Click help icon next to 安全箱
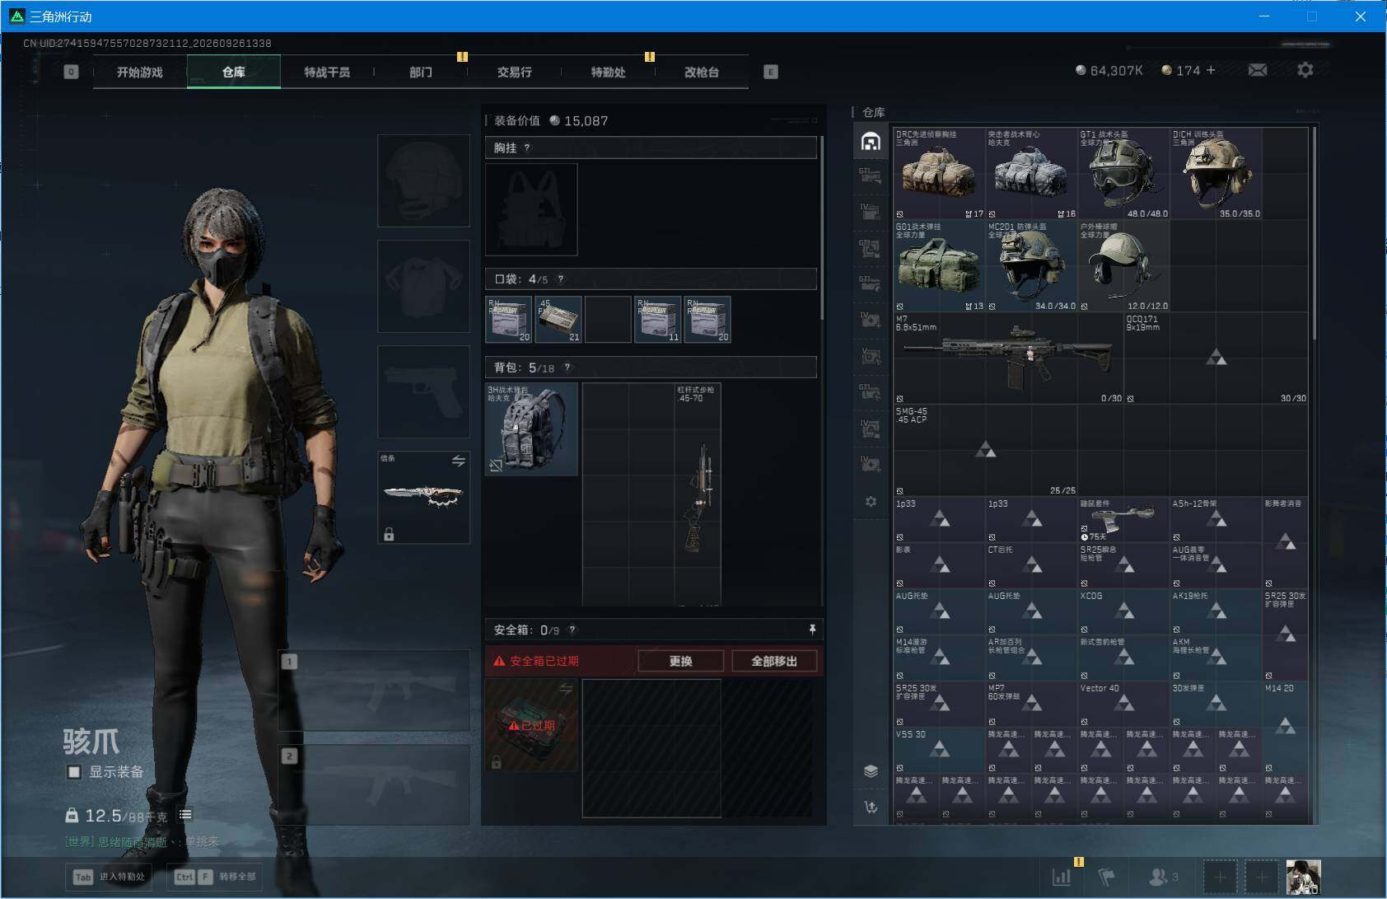This screenshot has width=1387, height=899. tap(572, 630)
